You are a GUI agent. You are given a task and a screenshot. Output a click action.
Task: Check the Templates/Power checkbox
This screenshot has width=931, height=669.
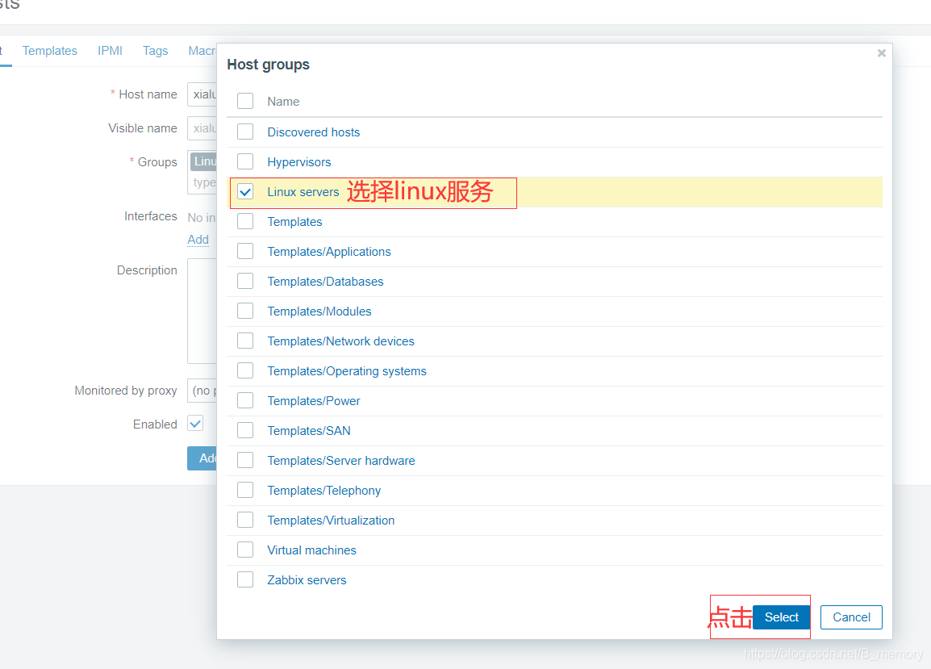245,400
